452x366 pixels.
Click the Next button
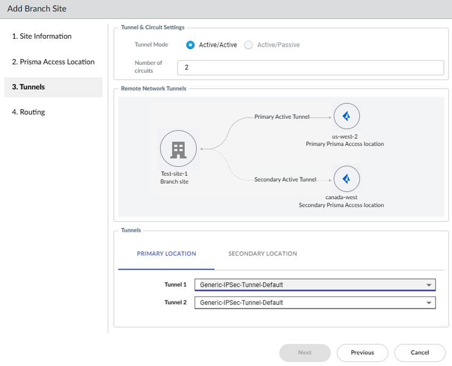(305, 353)
